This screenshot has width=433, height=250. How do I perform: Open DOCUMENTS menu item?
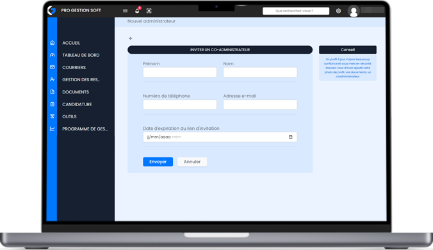click(x=76, y=92)
